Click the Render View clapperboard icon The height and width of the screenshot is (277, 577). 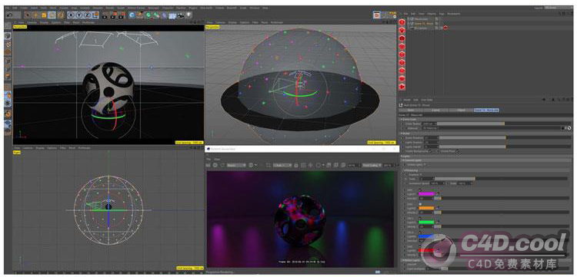click(x=105, y=15)
